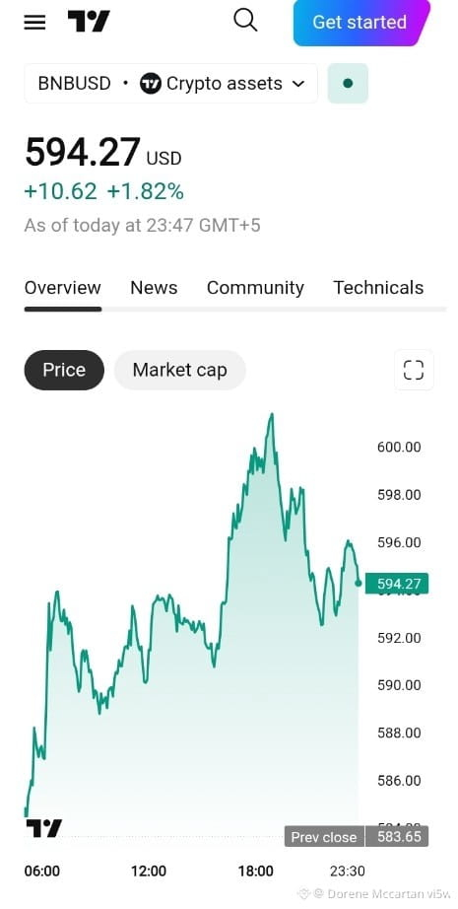Select the Price chart toggle
Screen dimensions: 458x909
pyautogui.click(x=64, y=370)
